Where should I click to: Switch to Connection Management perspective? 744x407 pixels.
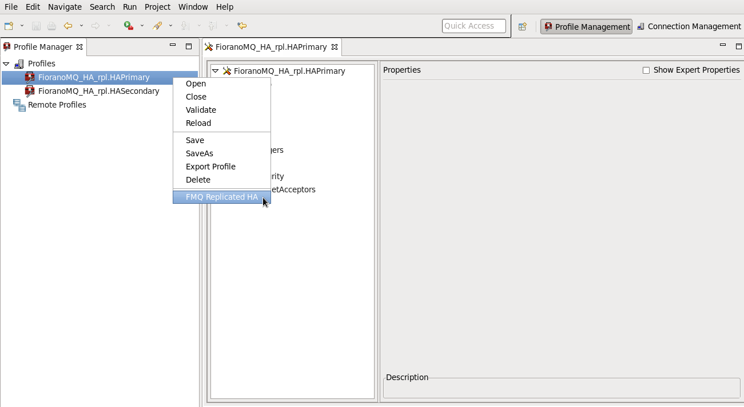point(689,26)
